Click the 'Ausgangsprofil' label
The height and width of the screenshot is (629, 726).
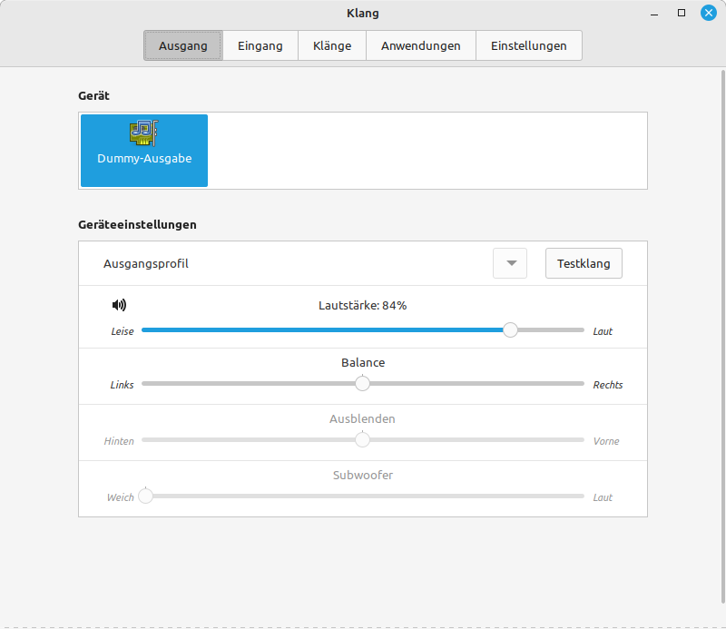coord(146,263)
